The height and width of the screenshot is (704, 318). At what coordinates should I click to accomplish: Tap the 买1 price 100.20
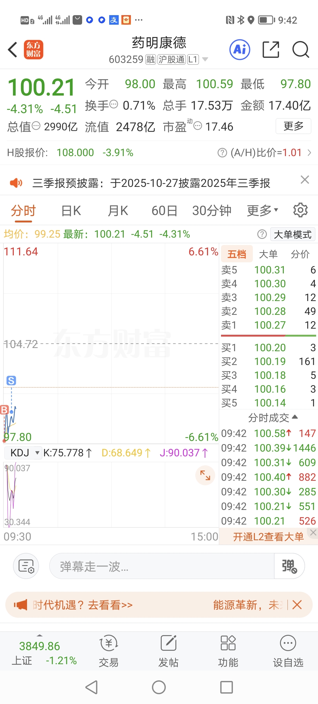point(270,348)
